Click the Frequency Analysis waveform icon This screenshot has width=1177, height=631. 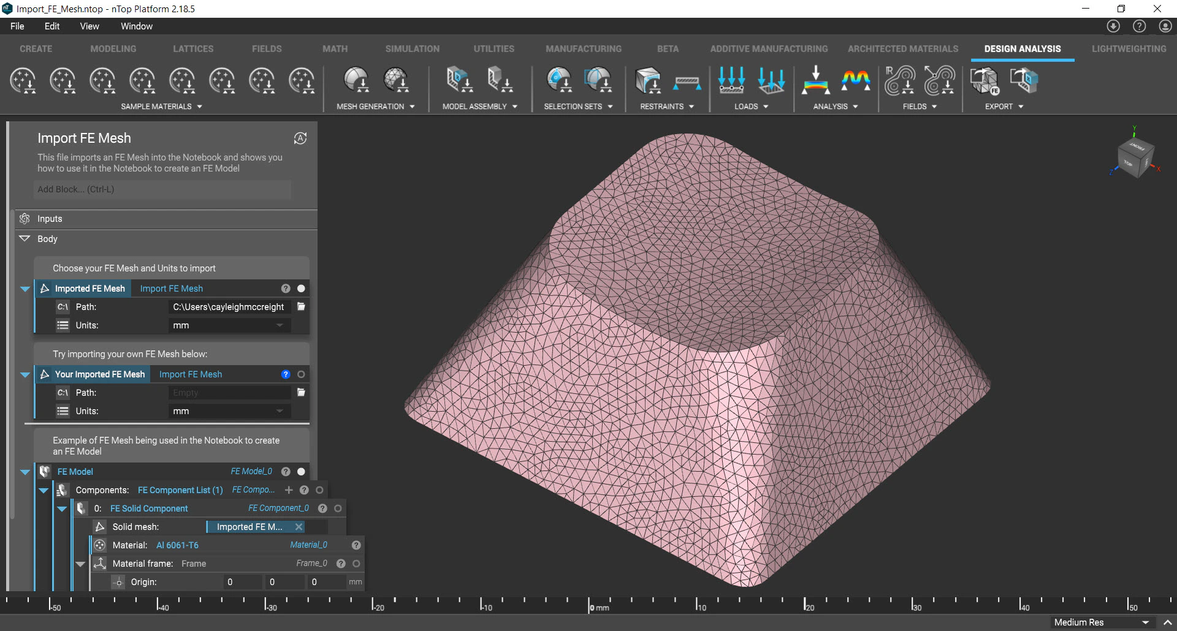[x=856, y=80]
